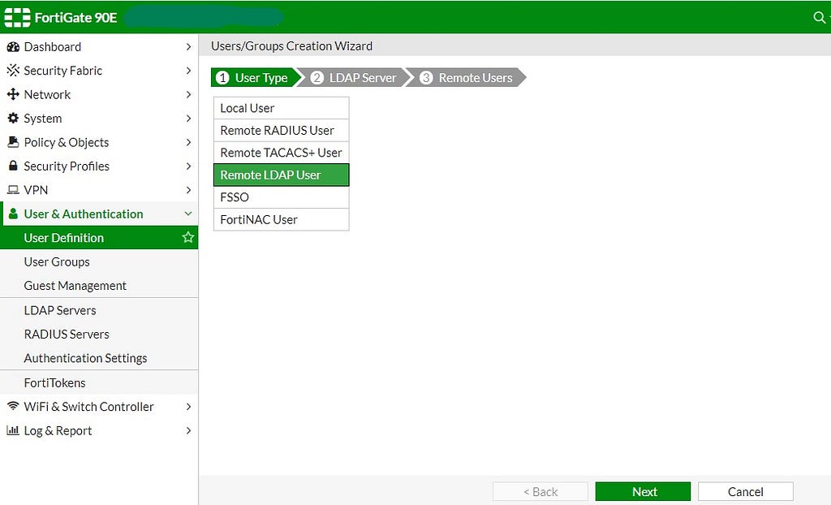Expand the Security Profiles chevron
This screenshot has width=831, height=505.
(x=188, y=166)
